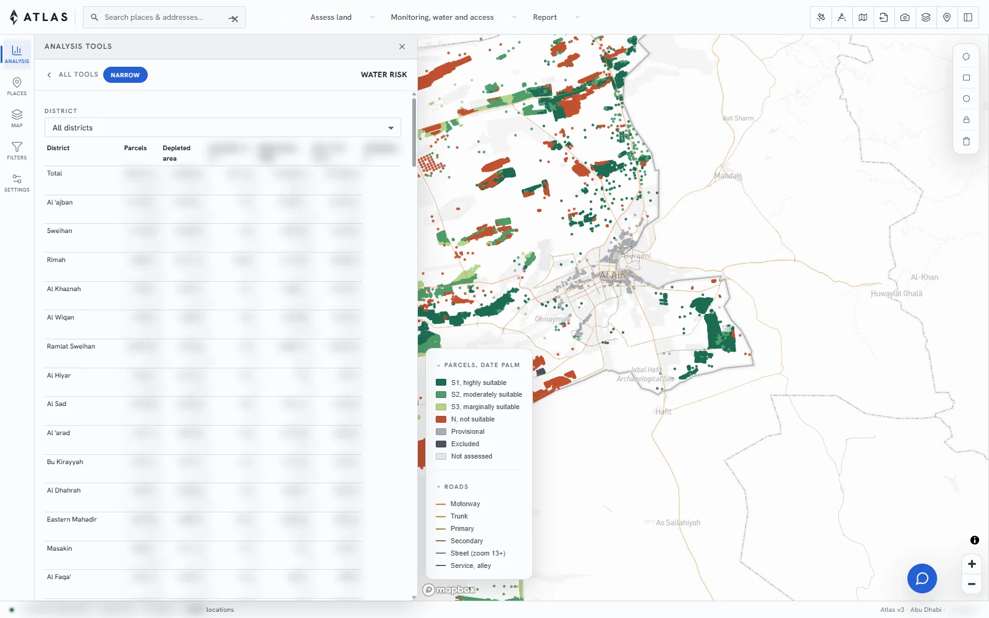Open the Filters sidebar section

(17, 151)
